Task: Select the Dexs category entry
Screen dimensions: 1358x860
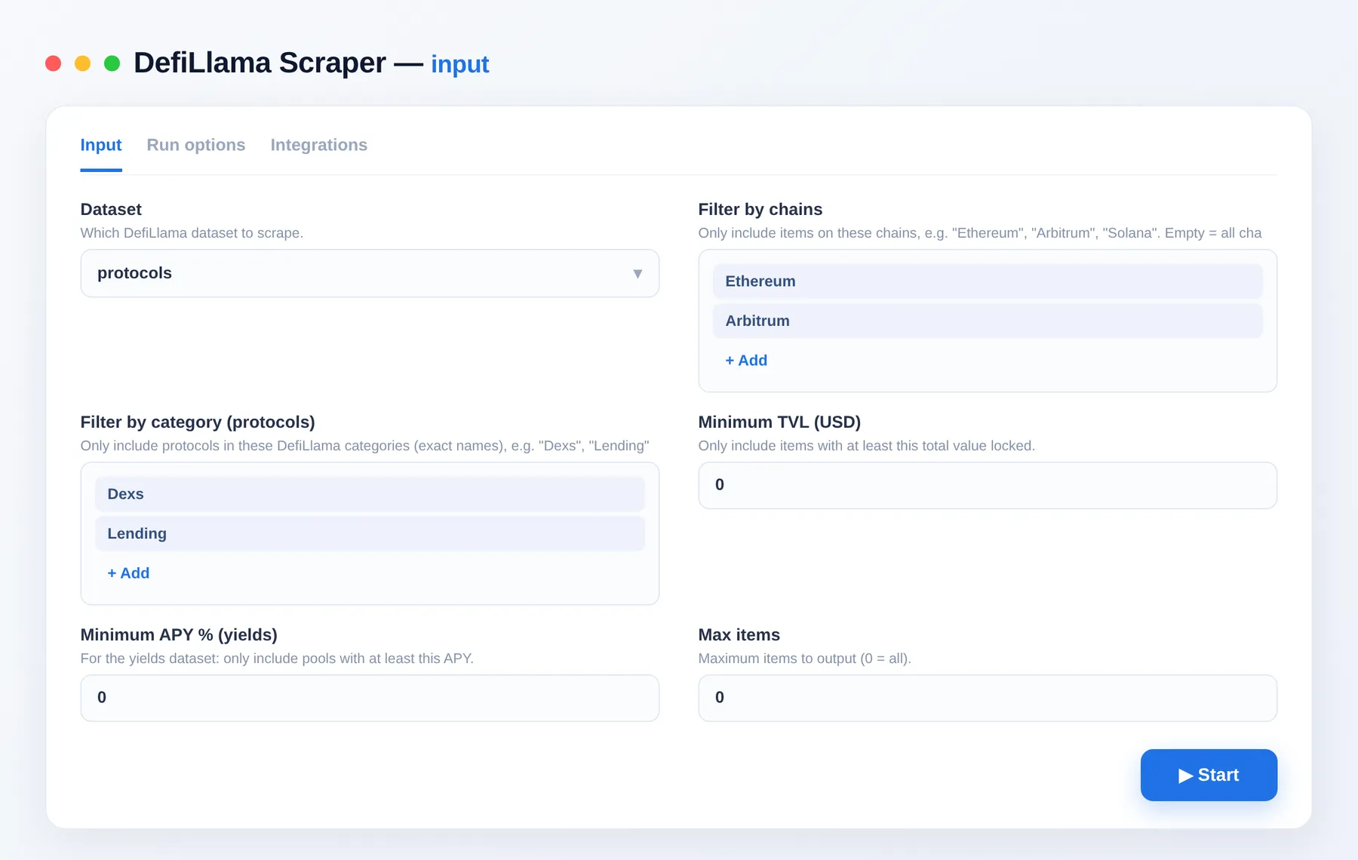Action: [370, 494]
